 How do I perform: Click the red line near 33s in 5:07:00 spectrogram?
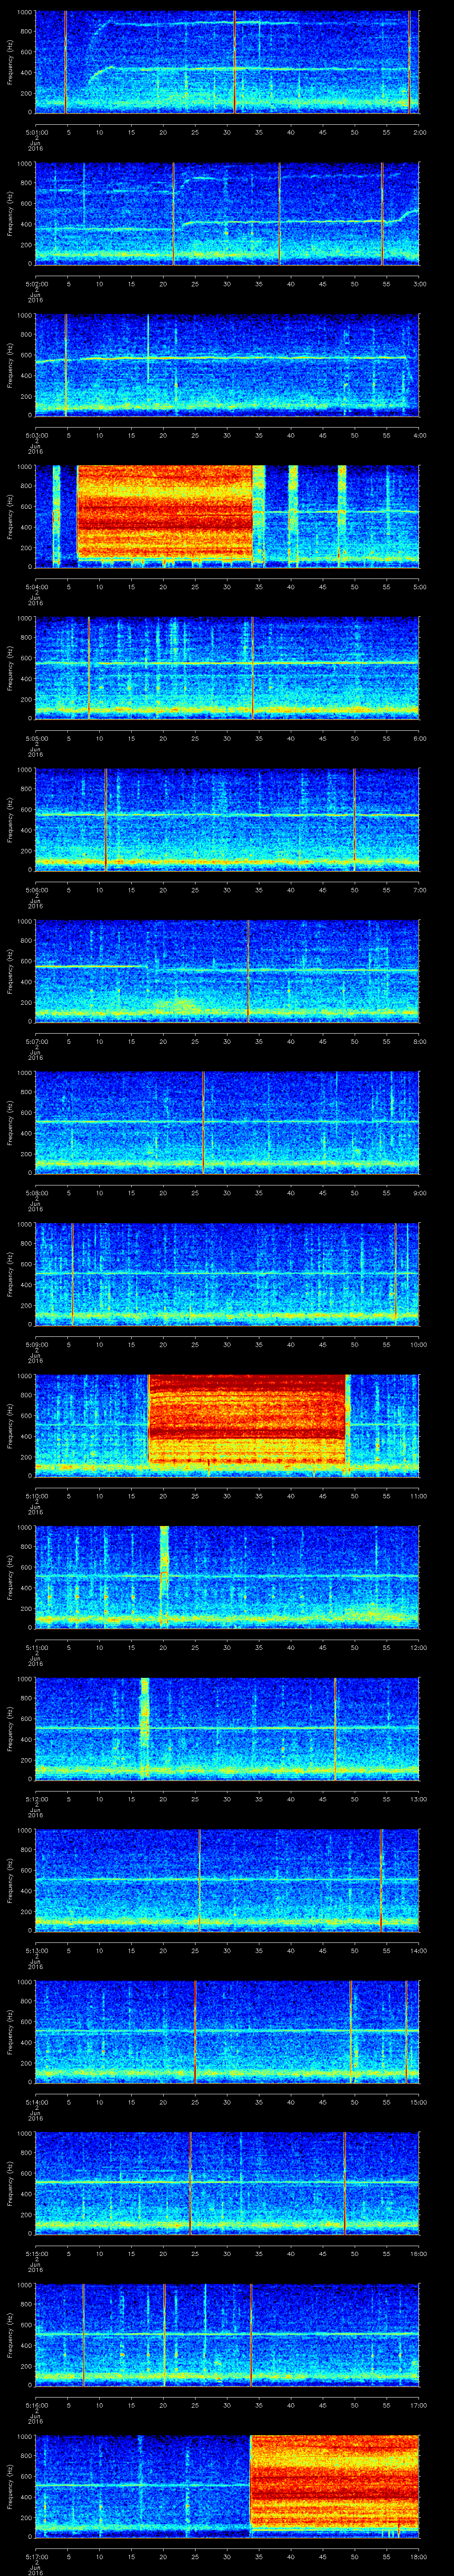247,971
